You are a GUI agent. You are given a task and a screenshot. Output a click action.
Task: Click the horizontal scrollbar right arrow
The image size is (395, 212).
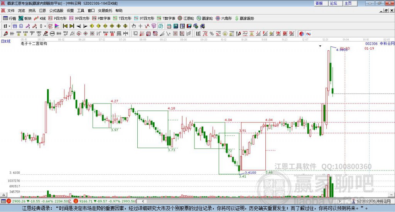[339, 201]
